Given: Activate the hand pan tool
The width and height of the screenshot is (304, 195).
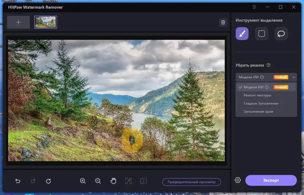Looking at the screenshot, I should coord(113,181).
